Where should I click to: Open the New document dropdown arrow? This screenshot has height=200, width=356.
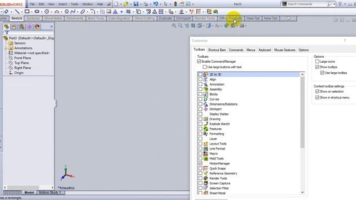point(121,4)
